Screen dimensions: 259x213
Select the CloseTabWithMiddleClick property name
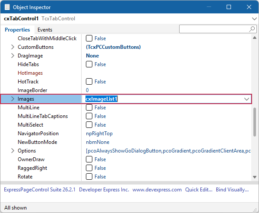(47, 38)
